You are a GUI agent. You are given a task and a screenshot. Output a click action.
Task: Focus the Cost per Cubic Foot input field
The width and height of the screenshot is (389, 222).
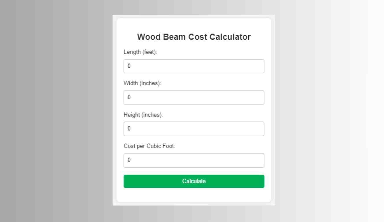click(x=194, y=160)
